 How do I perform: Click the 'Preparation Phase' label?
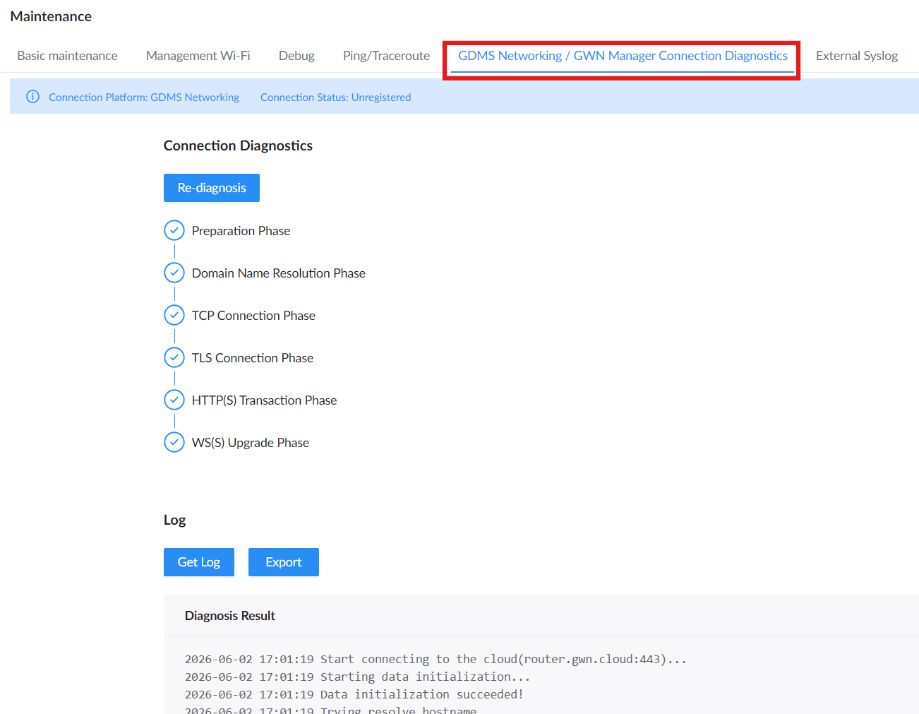tap(241, 231)
